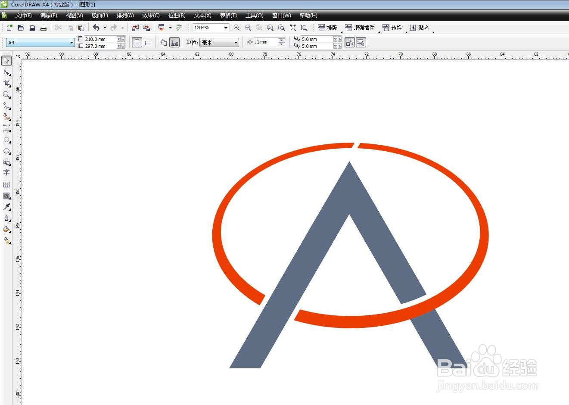
Task: Click the page height 297.0 mm field
Action: [100, 46]
